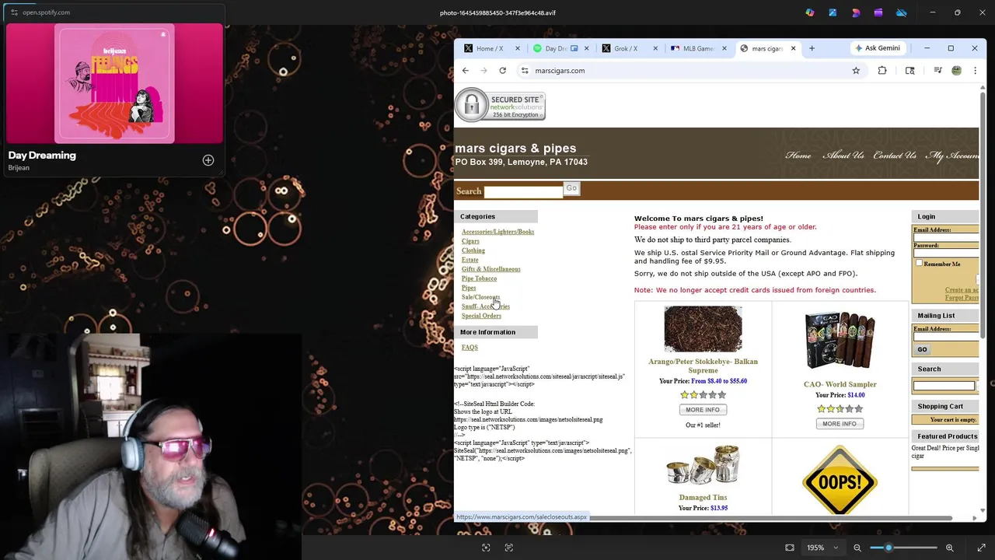Image resolution: width=995 pixels, height=560 pixels.
Task: Open the Estate category link
Action: (x=470, y=260)
